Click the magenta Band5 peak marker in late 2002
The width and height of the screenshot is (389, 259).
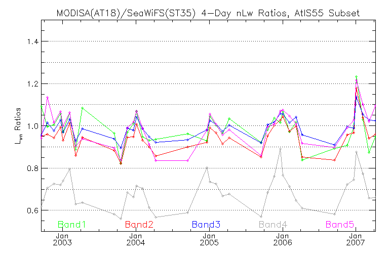pos(48,98)
